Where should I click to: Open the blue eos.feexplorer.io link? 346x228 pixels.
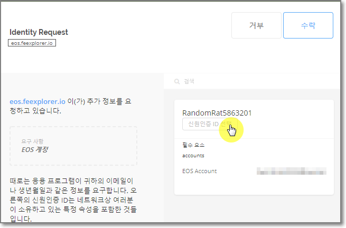(x=38, y=101)
